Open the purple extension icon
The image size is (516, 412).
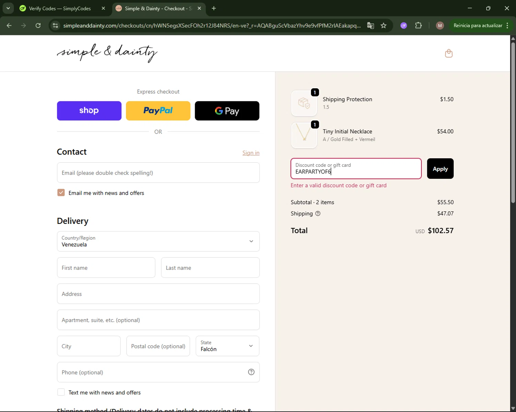(x=404, y=25)
